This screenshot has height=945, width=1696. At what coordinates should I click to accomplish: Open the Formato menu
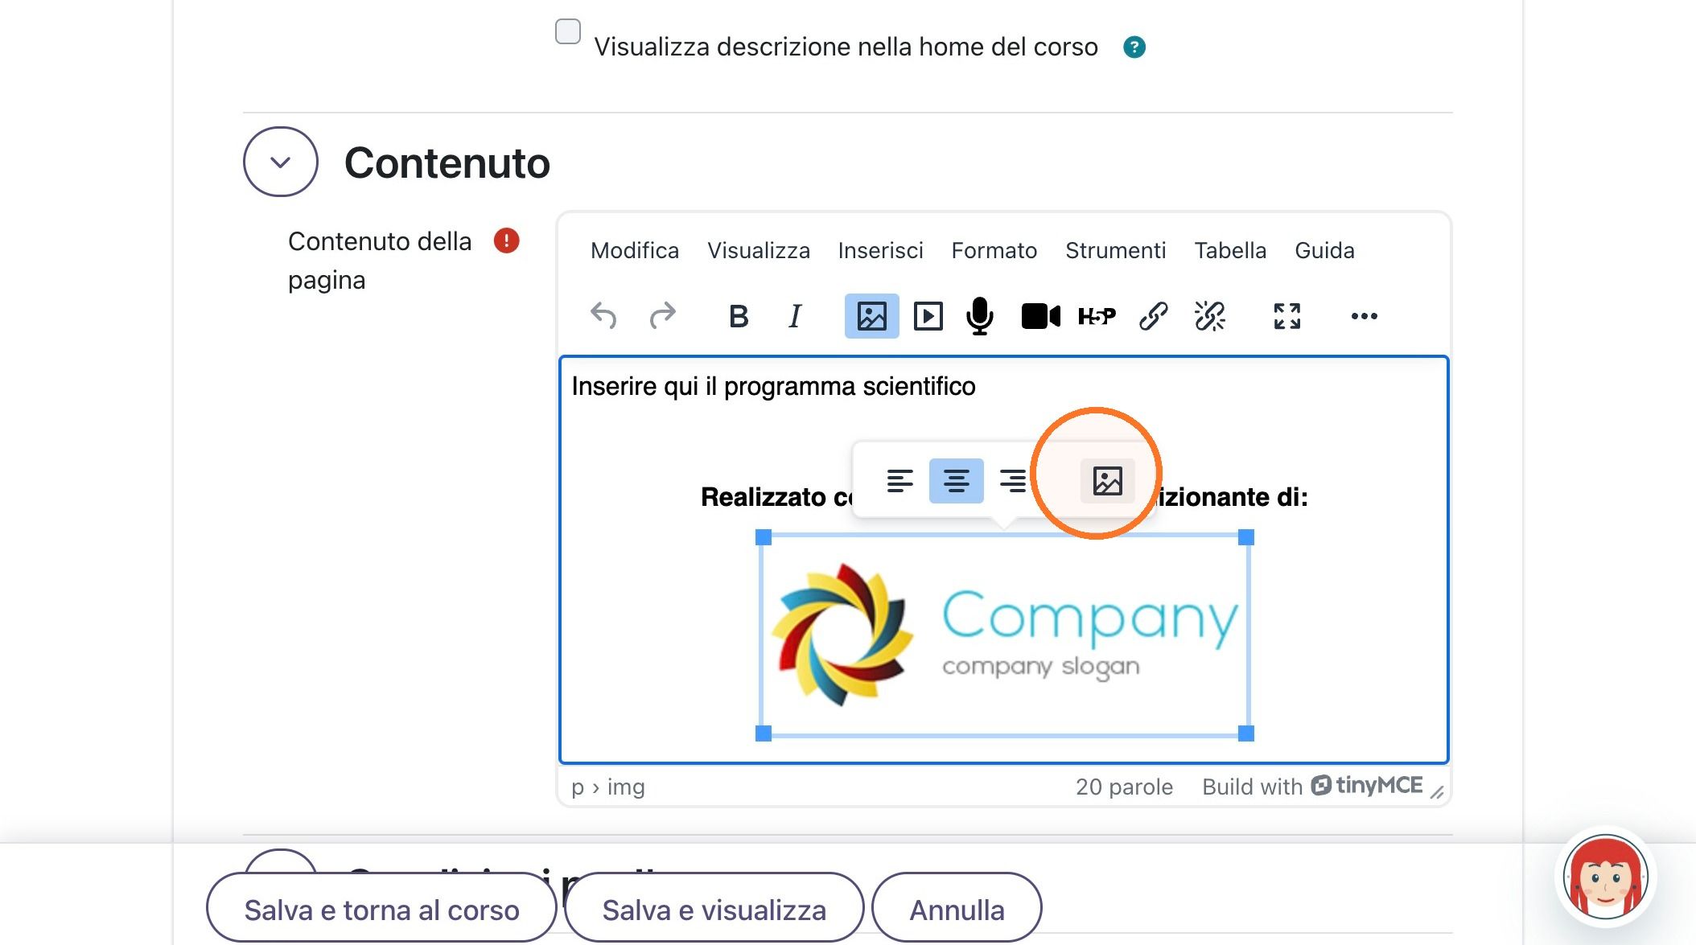pyautogui.click(x=994, y=251)
